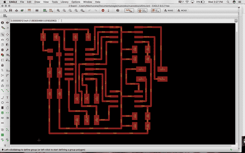Zoom out of the board view
Screen dimensions: 245x153
[x=70, y=10]
